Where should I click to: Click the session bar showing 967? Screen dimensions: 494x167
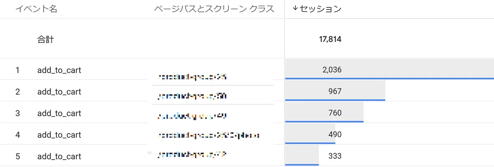click(335, 91)
